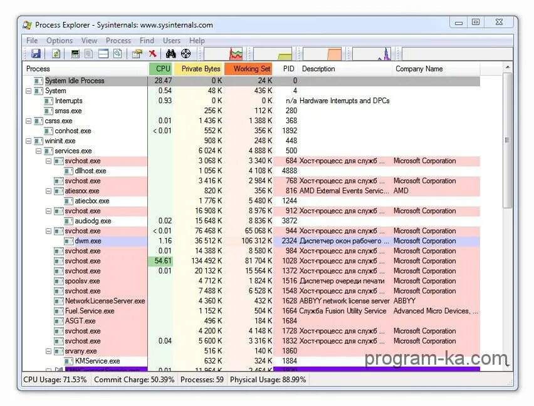Toggle the Show Lower Pane toolbar icon

[x=103, y=54]
